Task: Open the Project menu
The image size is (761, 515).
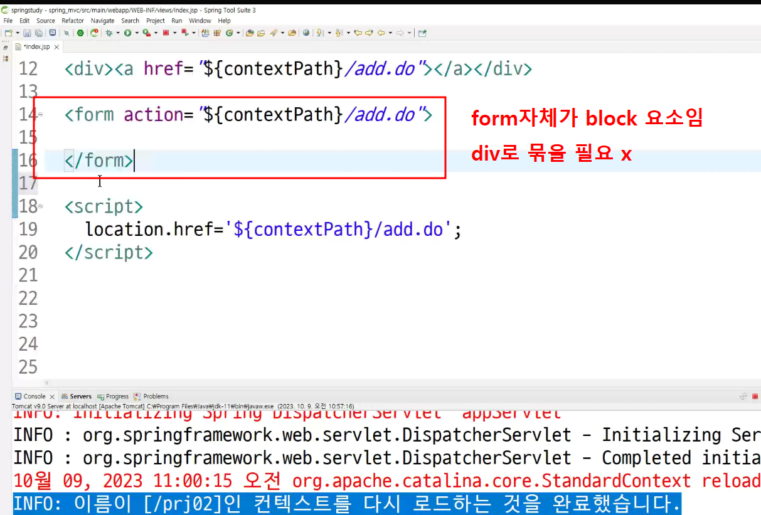Action: (156, 21)
